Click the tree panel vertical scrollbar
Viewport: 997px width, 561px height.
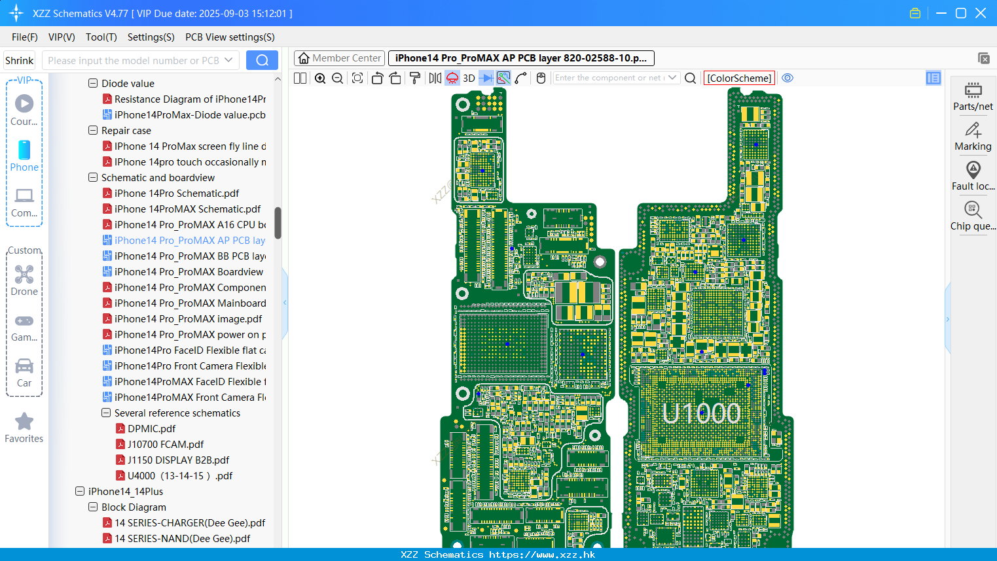[x=278, y=223]
